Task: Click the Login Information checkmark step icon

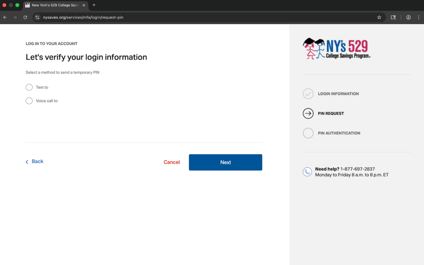Action: point(308,94)
